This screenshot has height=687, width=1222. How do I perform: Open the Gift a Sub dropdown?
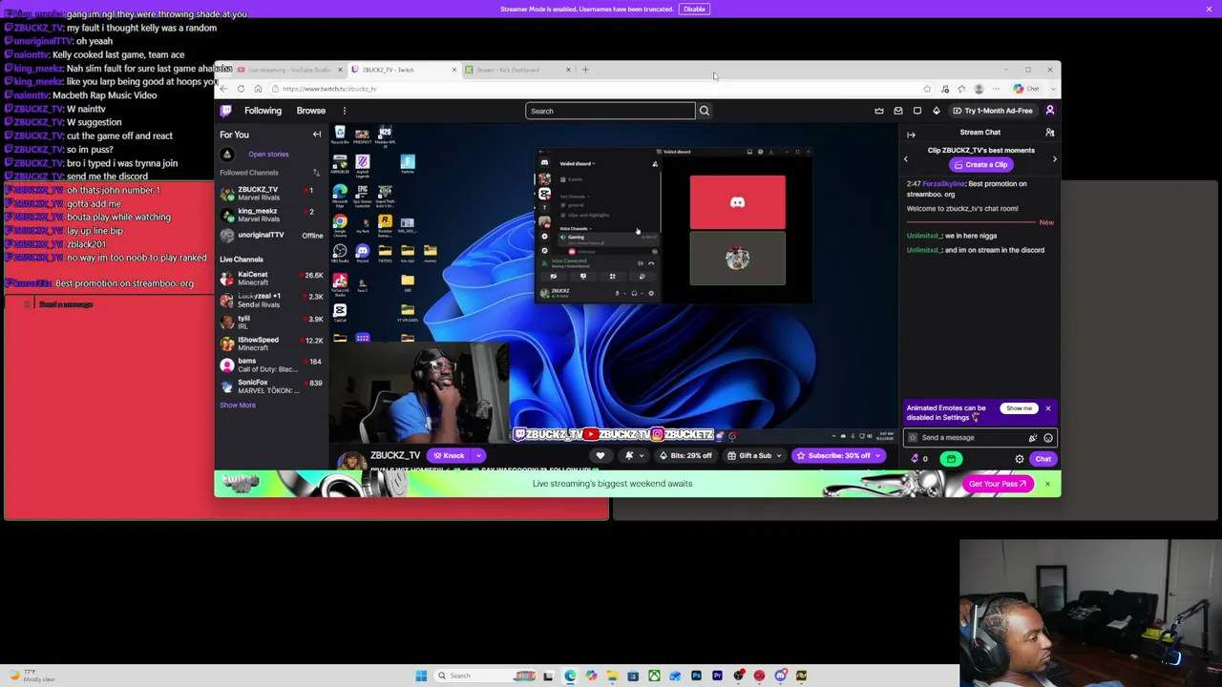click(x=754, y=456)
